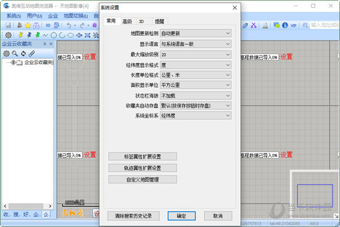Click the 标签属性扩展设置 button
The width and height of the screenshot is (340, 227).
click(142, 156)
